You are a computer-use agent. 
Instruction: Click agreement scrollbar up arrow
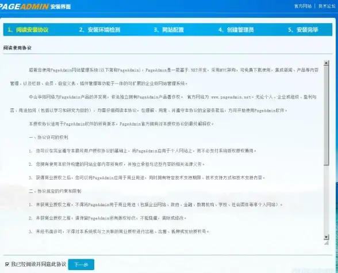[x=326, y=63]
